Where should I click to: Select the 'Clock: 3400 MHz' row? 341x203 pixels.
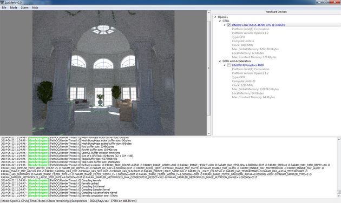[242, 45]
